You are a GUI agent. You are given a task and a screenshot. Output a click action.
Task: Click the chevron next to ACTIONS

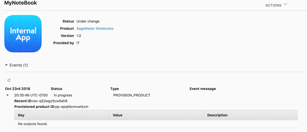tap(285, 4)
